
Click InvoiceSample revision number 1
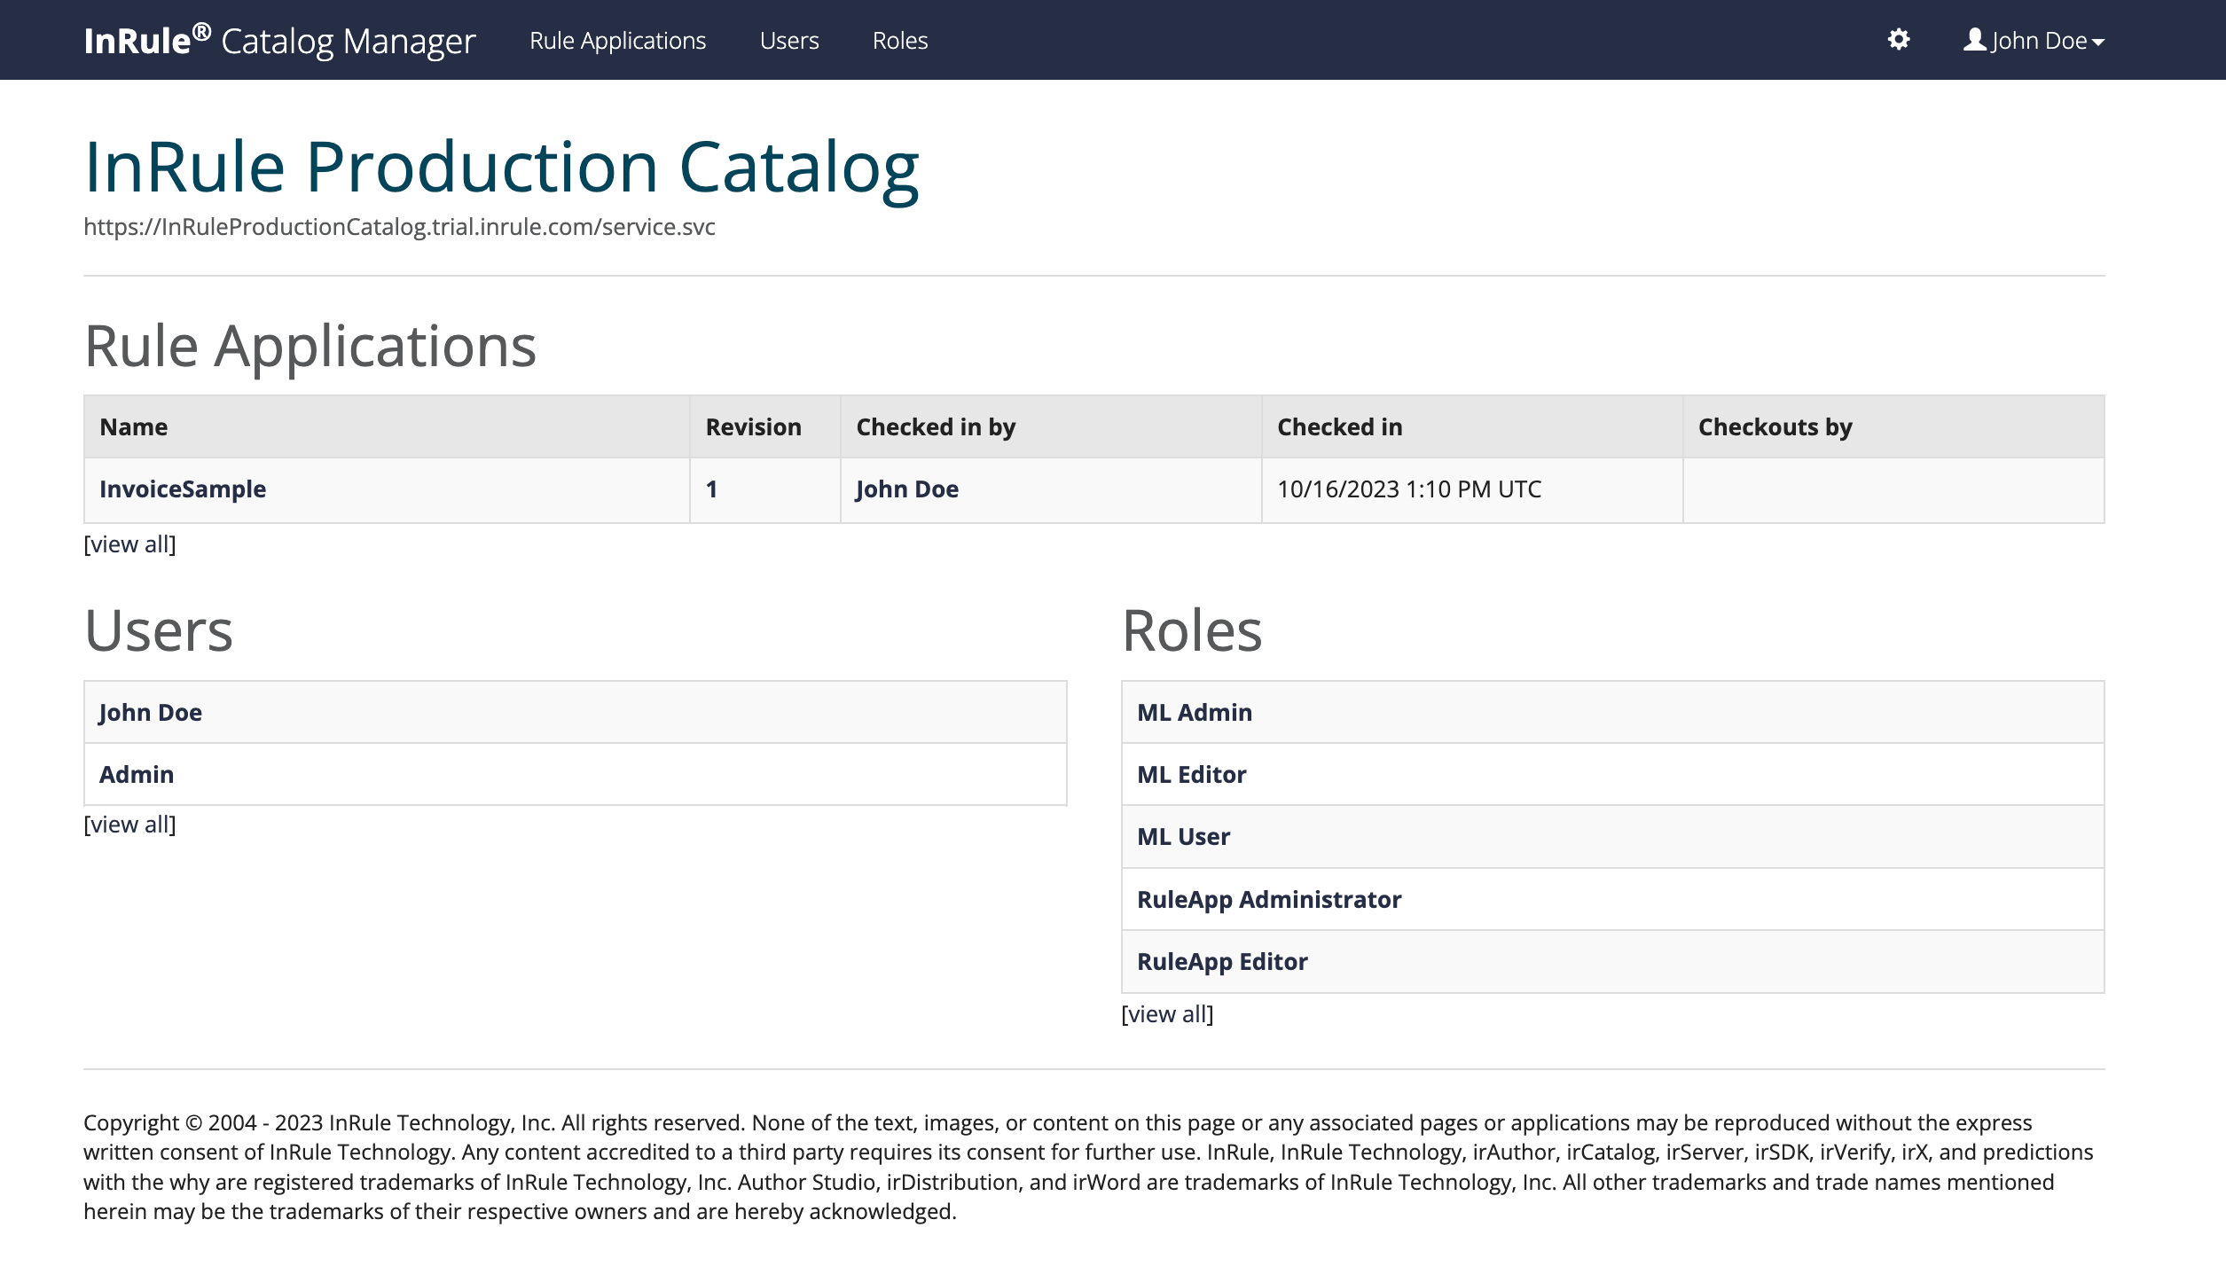click(x=711, y=489)
